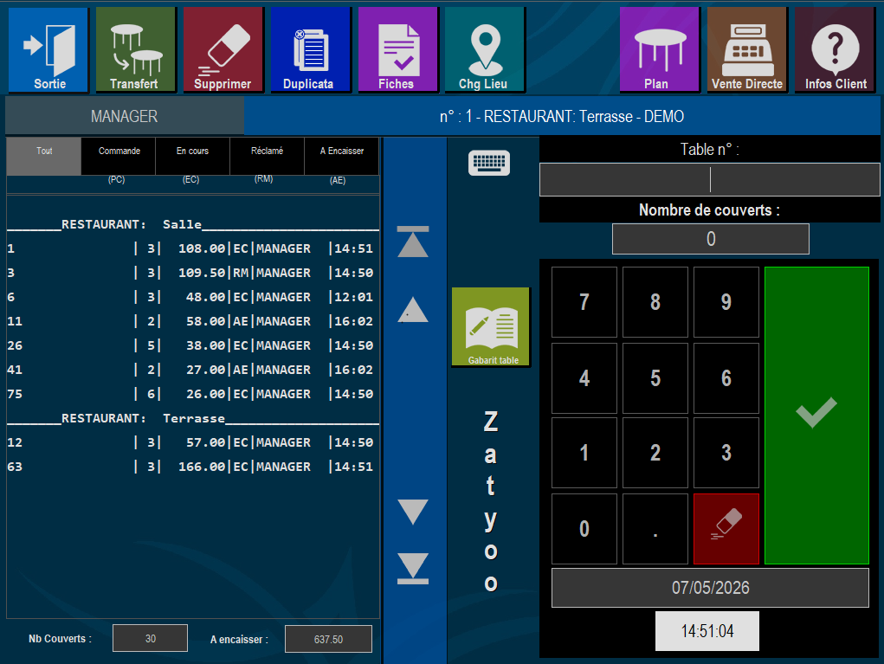Screen dimensions: 884x664
Task: Select the Tout filter tab
Action: tap(44, 156)
